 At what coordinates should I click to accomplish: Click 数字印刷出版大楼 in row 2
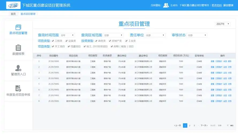[x=73, y=67]
